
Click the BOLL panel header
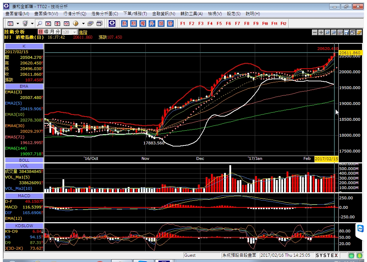pos(24,160)
